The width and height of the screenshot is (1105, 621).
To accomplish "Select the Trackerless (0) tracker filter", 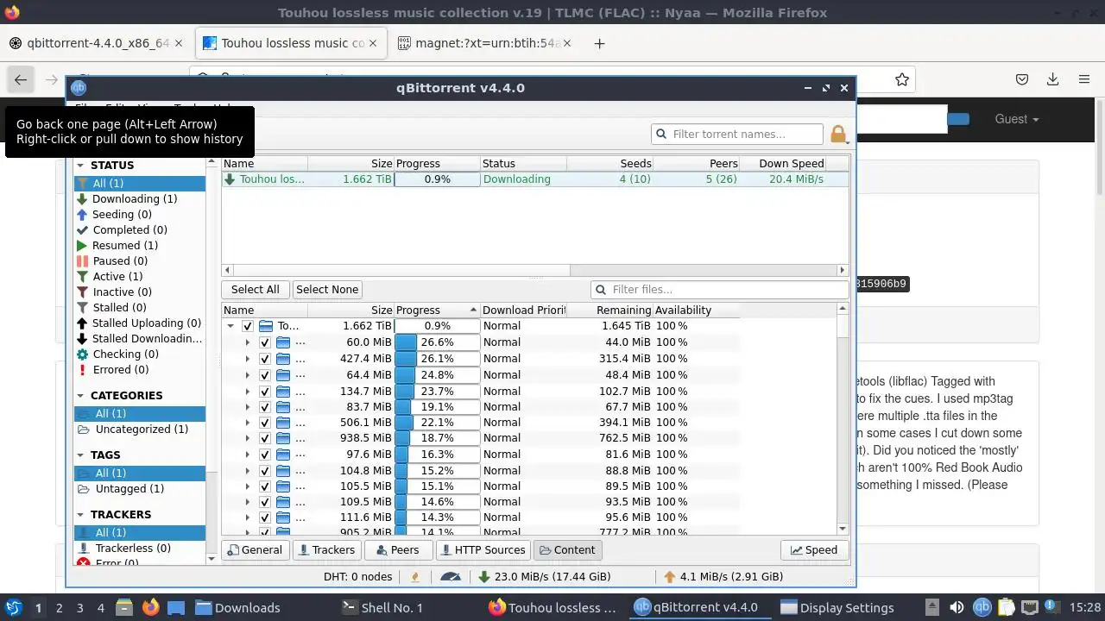I will point(140,548).
